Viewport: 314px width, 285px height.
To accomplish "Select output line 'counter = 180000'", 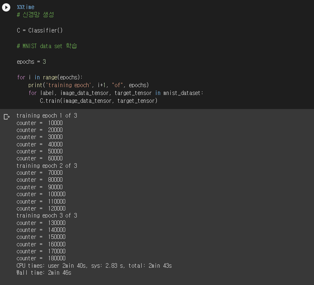I will (x=41, y=258).
